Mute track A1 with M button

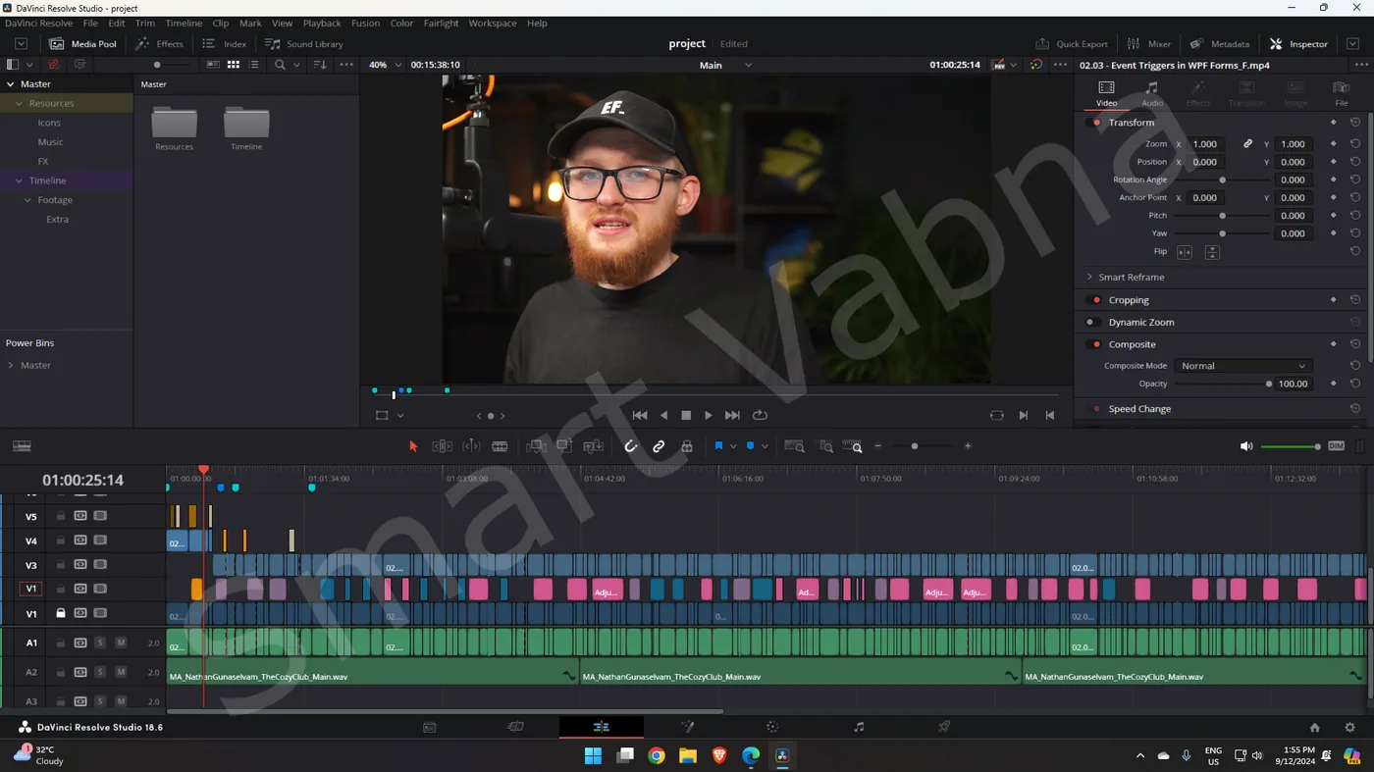click(x=121, y=643)
